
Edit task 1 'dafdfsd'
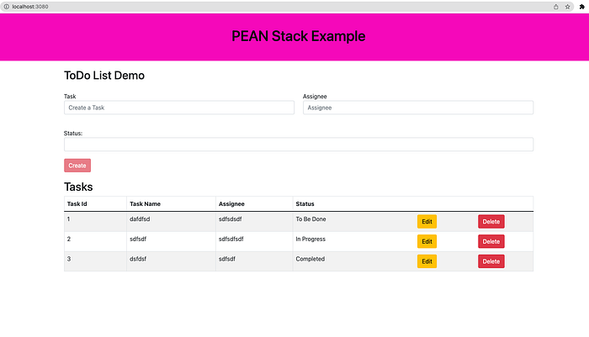tap(427, 221)
